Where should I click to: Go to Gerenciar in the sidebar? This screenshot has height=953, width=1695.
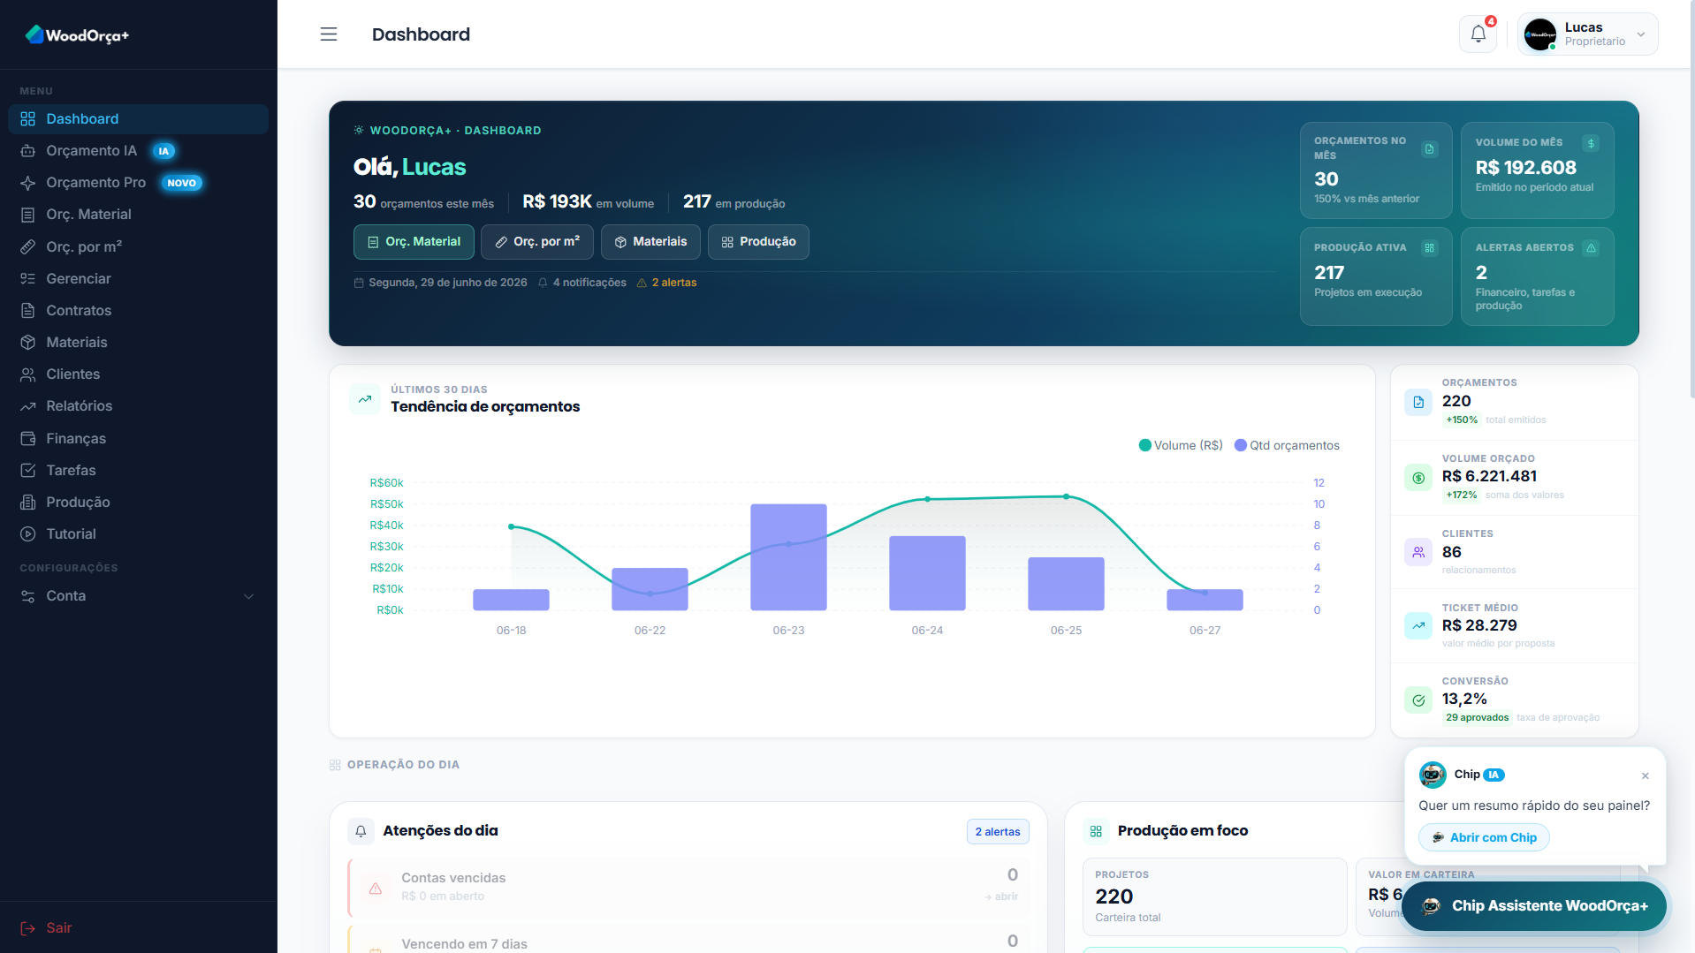(x=138, y=279)
